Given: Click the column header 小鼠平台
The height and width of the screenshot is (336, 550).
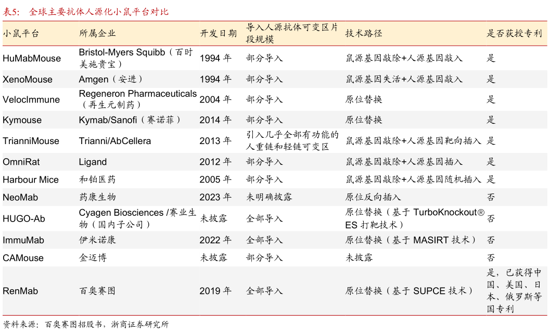Looking at the screenshot, I should coord(21,34).
